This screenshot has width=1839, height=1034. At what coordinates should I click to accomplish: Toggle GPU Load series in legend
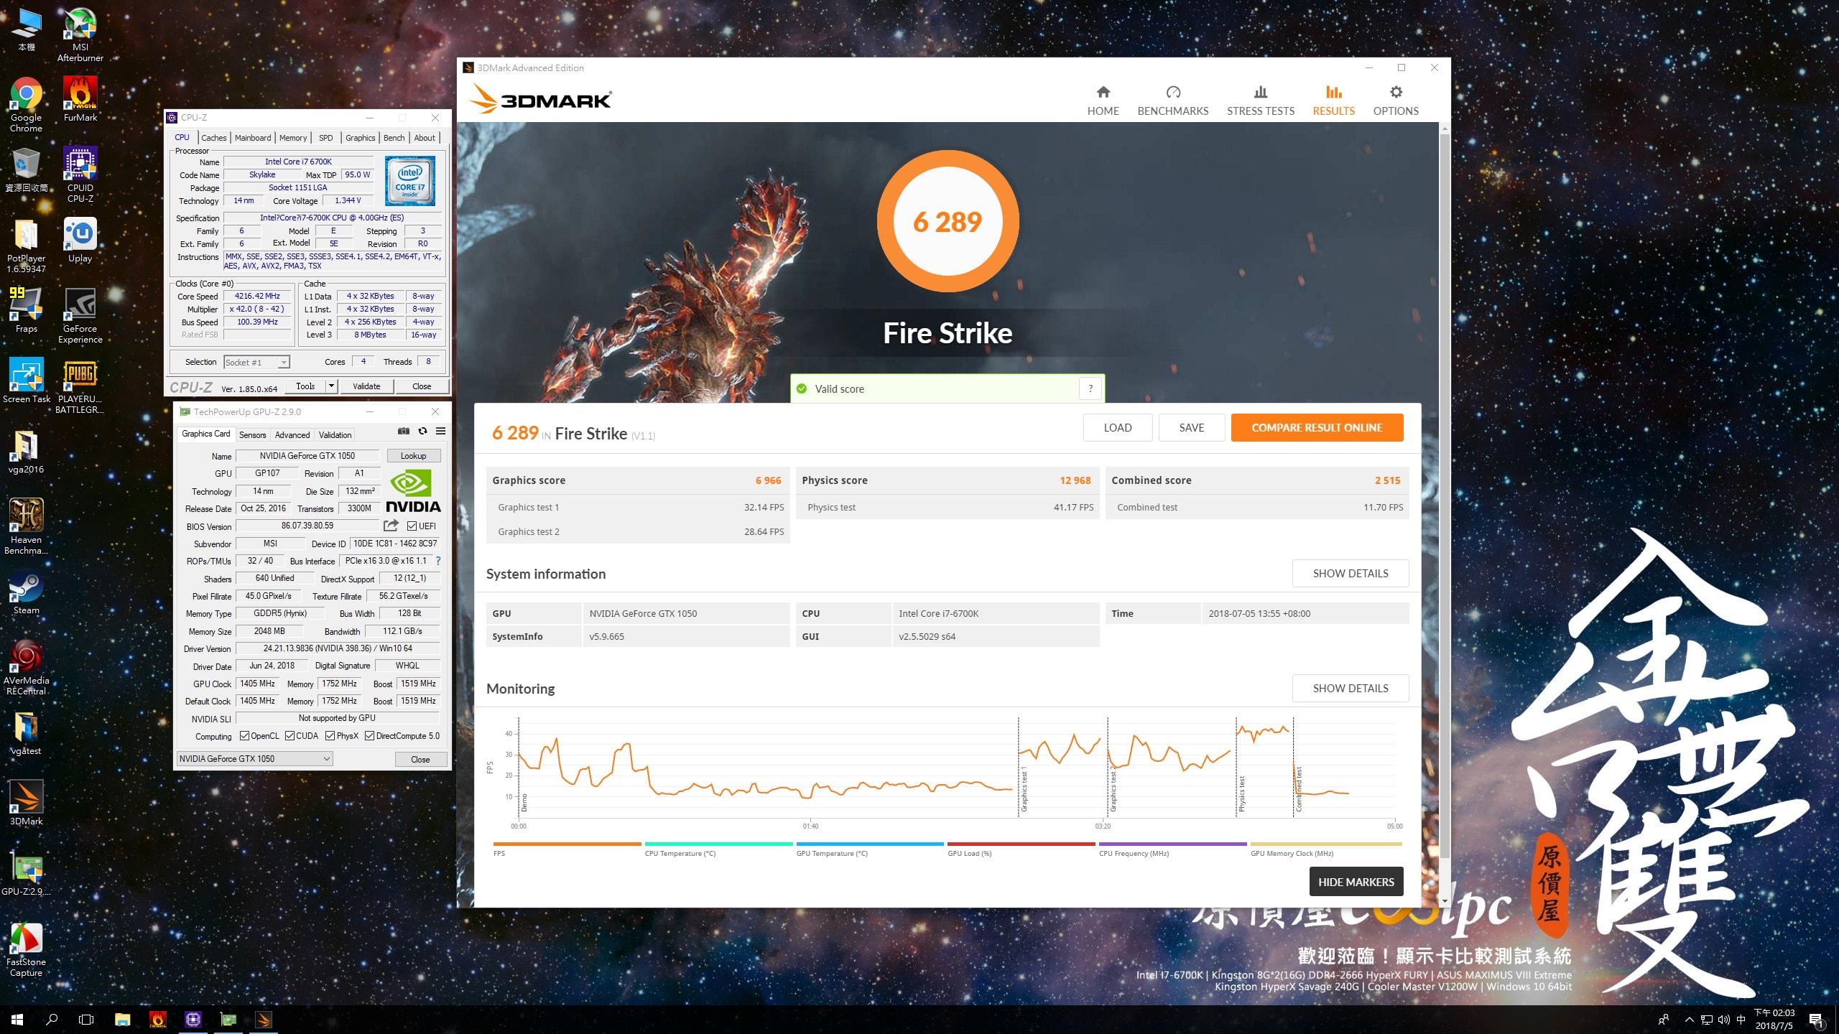[1022, 849]
